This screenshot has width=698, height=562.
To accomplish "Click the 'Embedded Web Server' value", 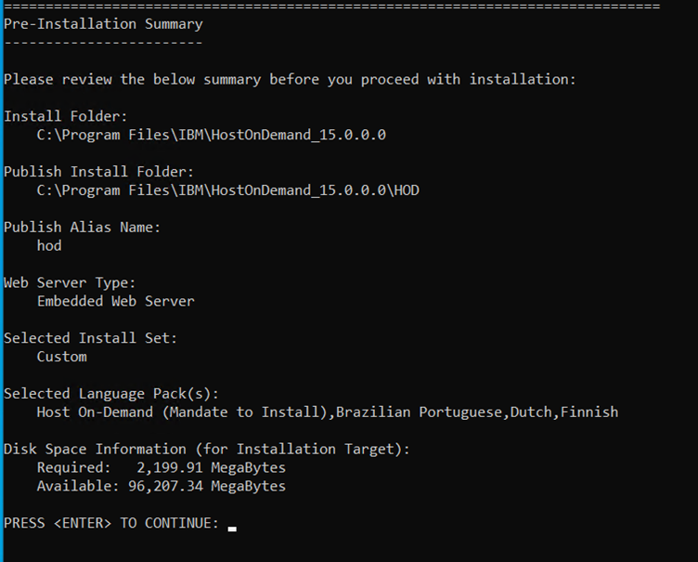I will [x=115, y=301].
